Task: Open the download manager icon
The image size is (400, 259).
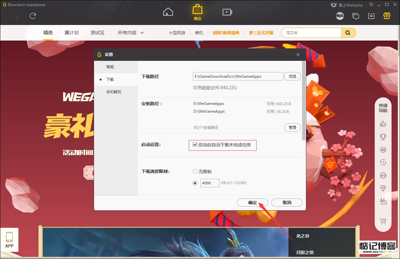Action: (x=371, y=16)
